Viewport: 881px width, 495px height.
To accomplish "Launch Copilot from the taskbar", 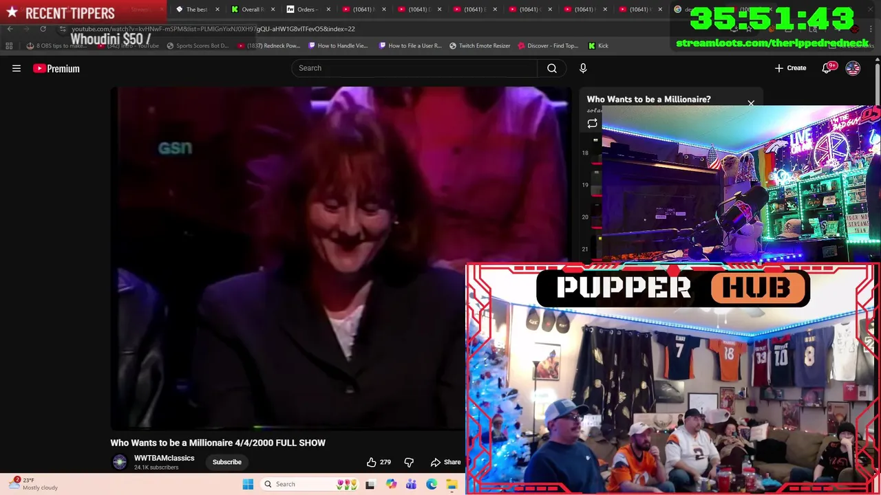I will click(391, 484).
